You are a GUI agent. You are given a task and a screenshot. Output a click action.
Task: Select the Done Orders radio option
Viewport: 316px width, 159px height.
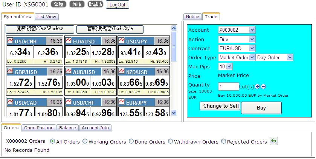131,142
